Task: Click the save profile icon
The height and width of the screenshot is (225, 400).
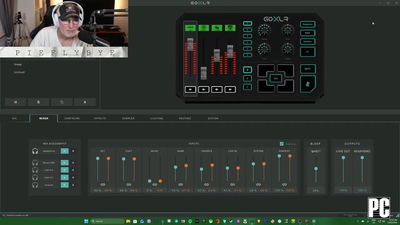Action: (15, 102)
